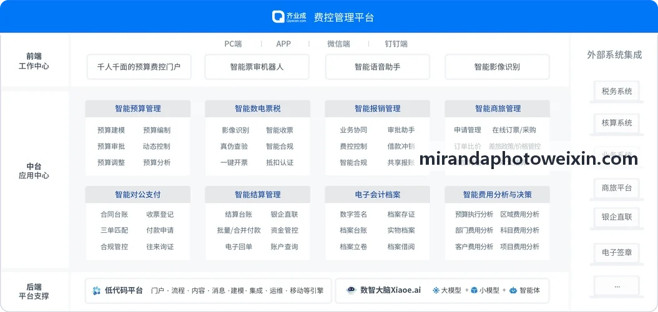
Task: Click the 低代码平台 cube icon
Action: 97,291
